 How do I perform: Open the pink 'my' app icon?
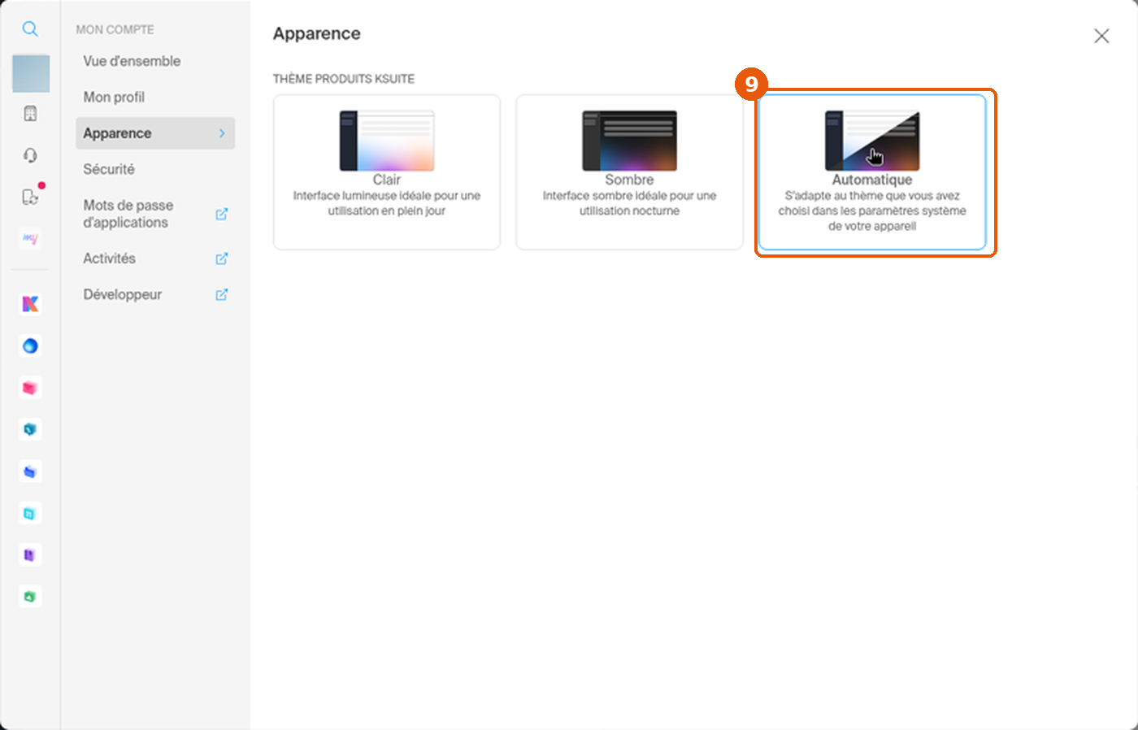click(30, 239)
